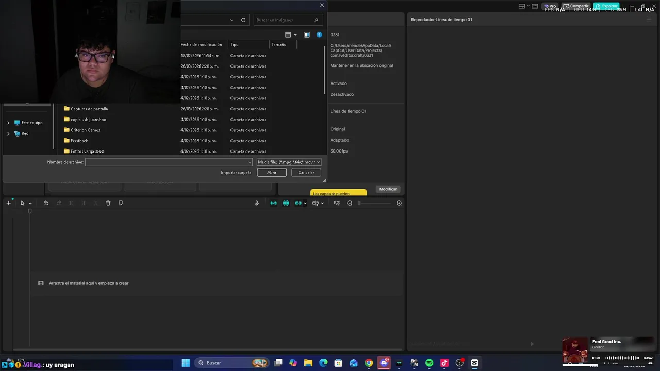Click the Windows Start button
Screen dimensions: 660x371
pos(186,363)
